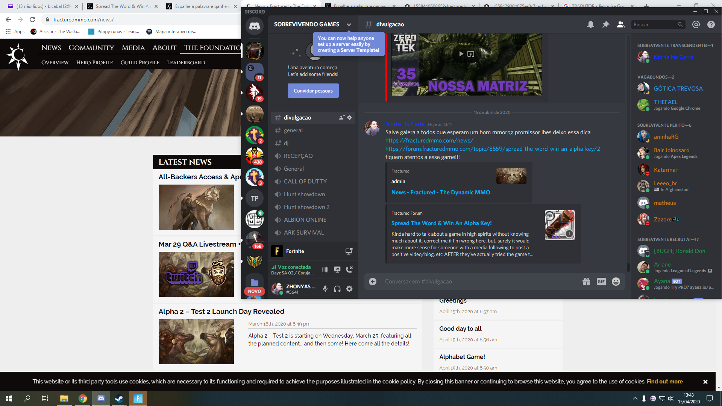Click Fractured Forum embed thumbnail image

(560, 225)
